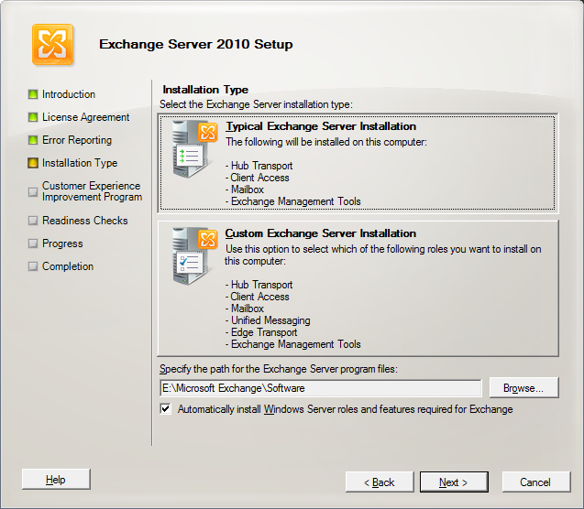584x509 pixels.
Task: Click 'Hub Transport' under Typical installation
Action: pos(262,166)
